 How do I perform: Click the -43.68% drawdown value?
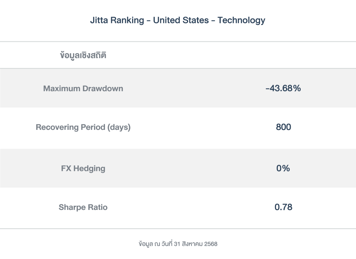[x=283, y=88]
